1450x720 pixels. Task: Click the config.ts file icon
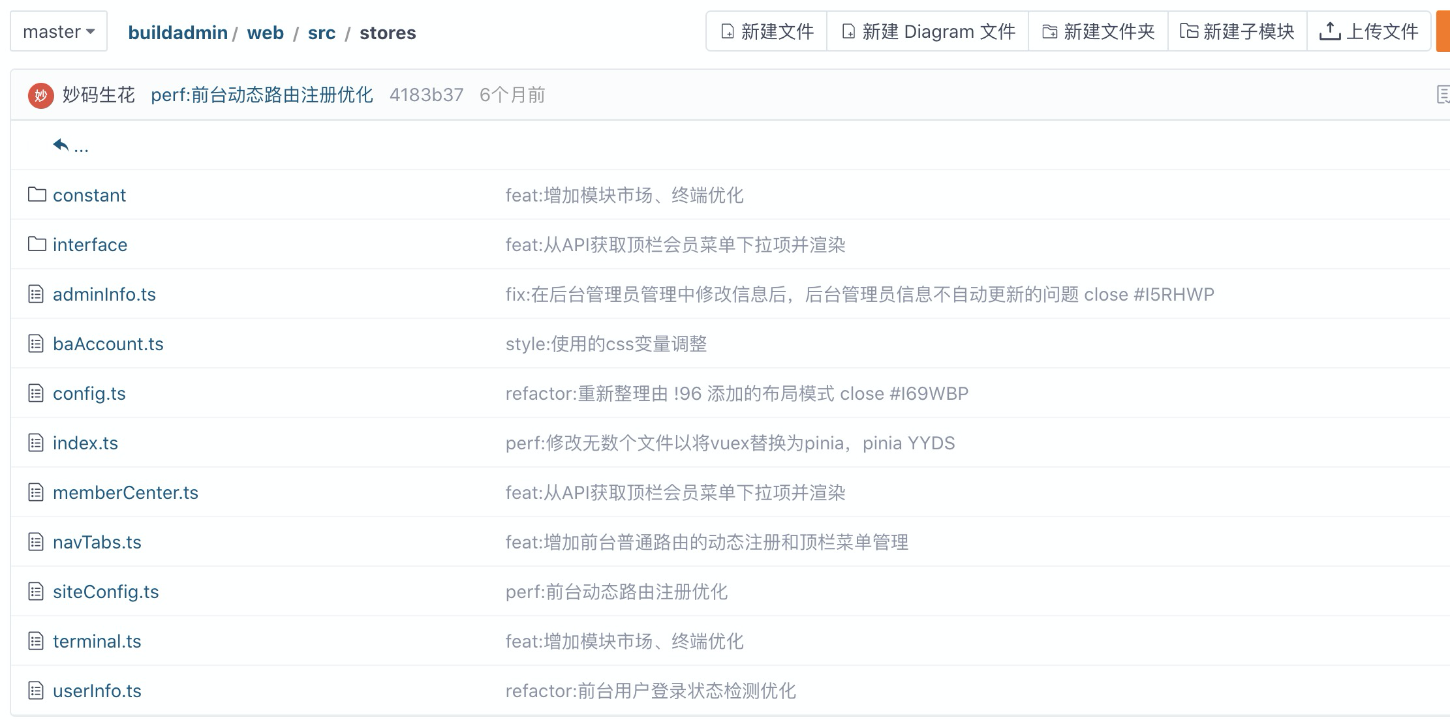coord(37,393)
